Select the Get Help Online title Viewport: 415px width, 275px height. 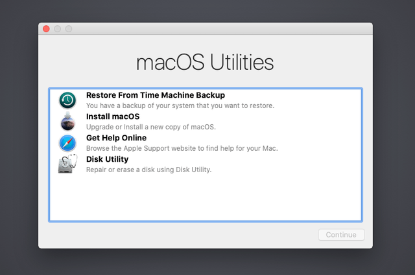tap(116, 138)
